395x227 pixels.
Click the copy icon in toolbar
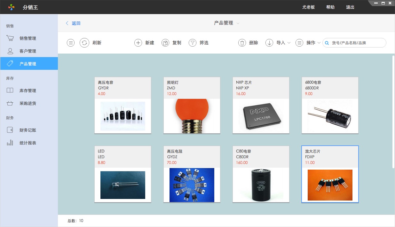click(x=165, y=43)
